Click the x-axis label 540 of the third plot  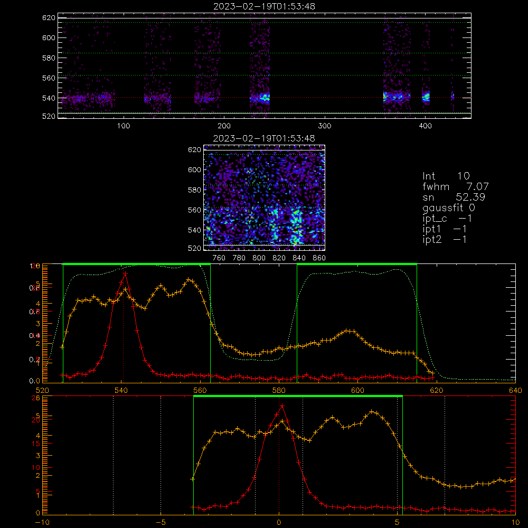click(x=121, y=391)
